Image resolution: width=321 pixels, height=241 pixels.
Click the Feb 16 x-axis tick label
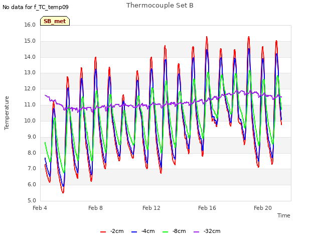click(x=207, y=208)
